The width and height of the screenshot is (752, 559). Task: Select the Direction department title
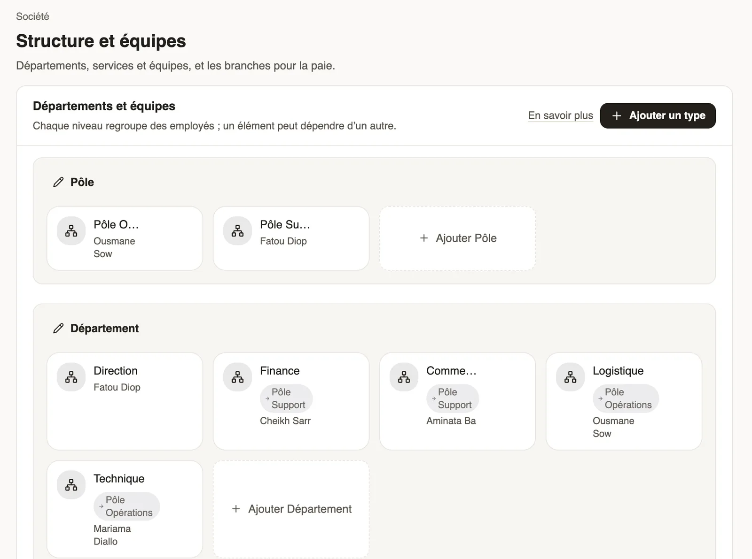[x=116, y=371]
